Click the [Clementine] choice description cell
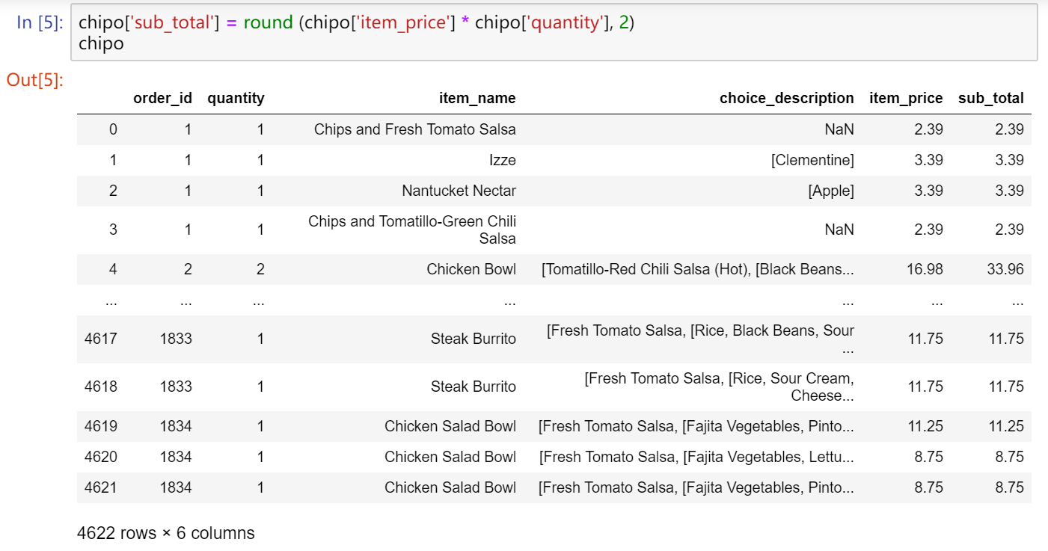 (812, 160)
